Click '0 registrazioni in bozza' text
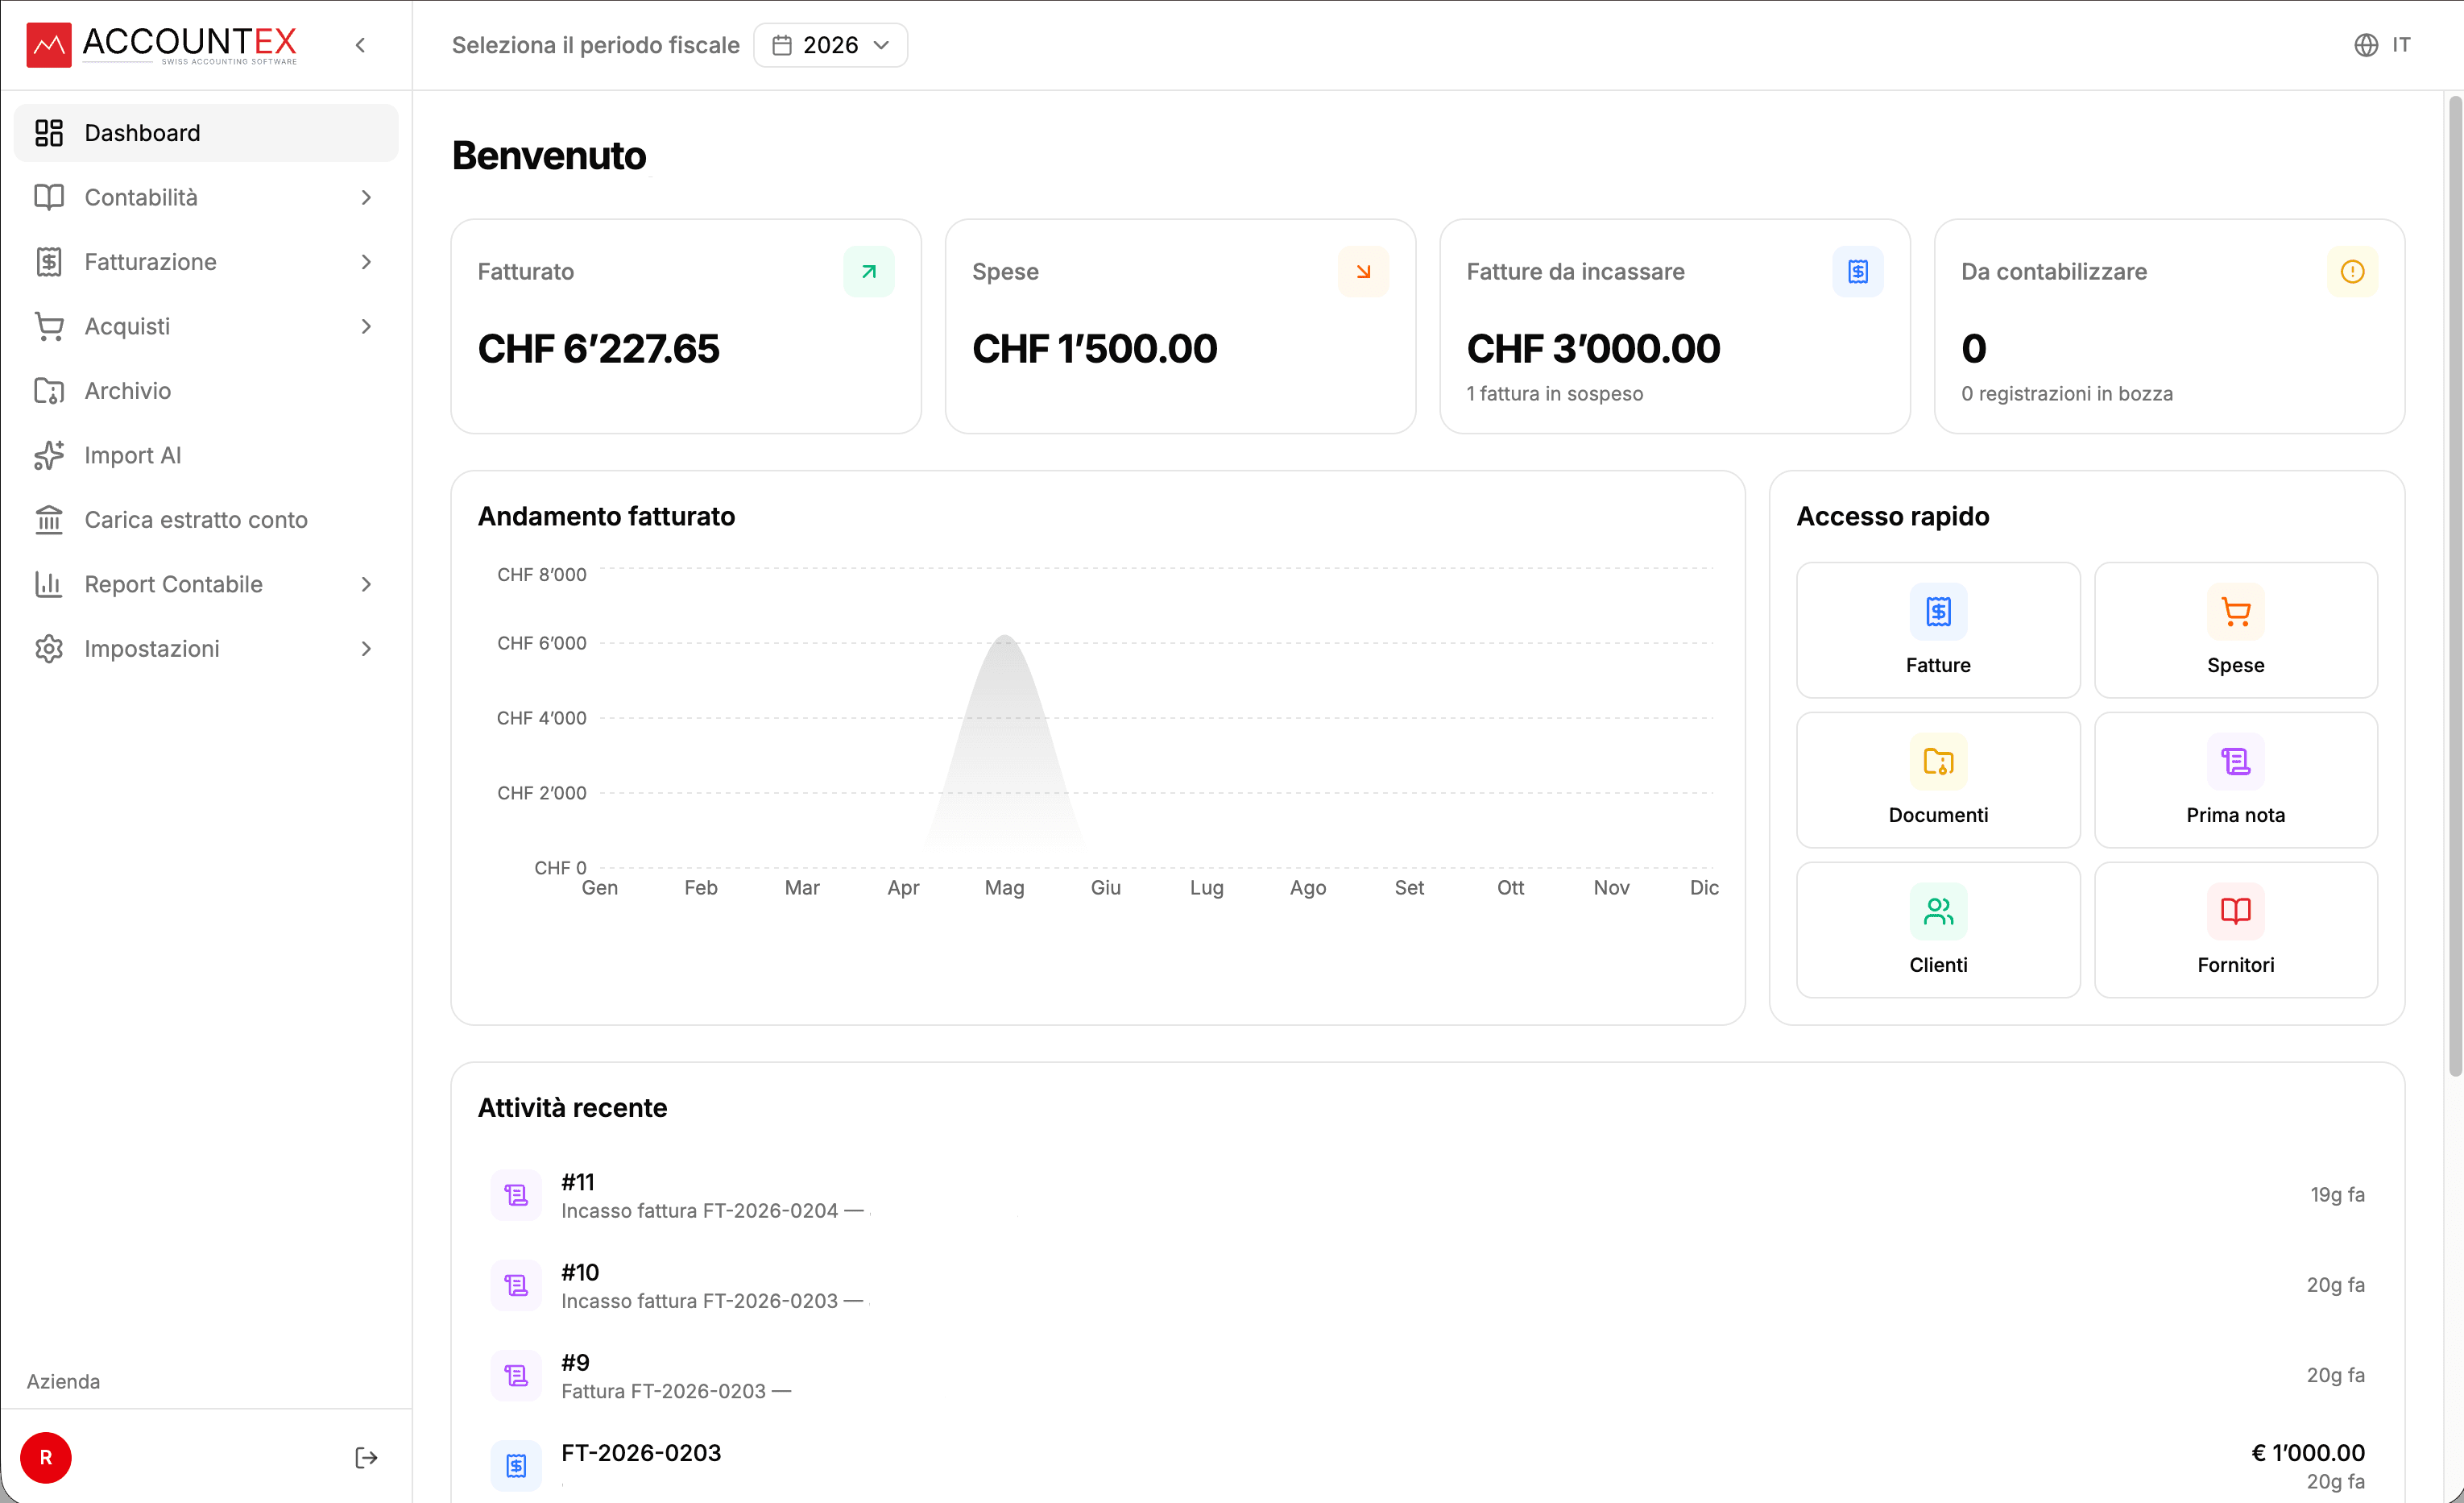 click(x=2067, y=393)
